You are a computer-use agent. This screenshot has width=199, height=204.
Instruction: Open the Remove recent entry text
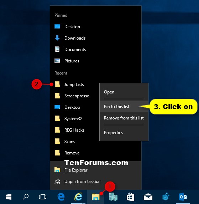72,153
